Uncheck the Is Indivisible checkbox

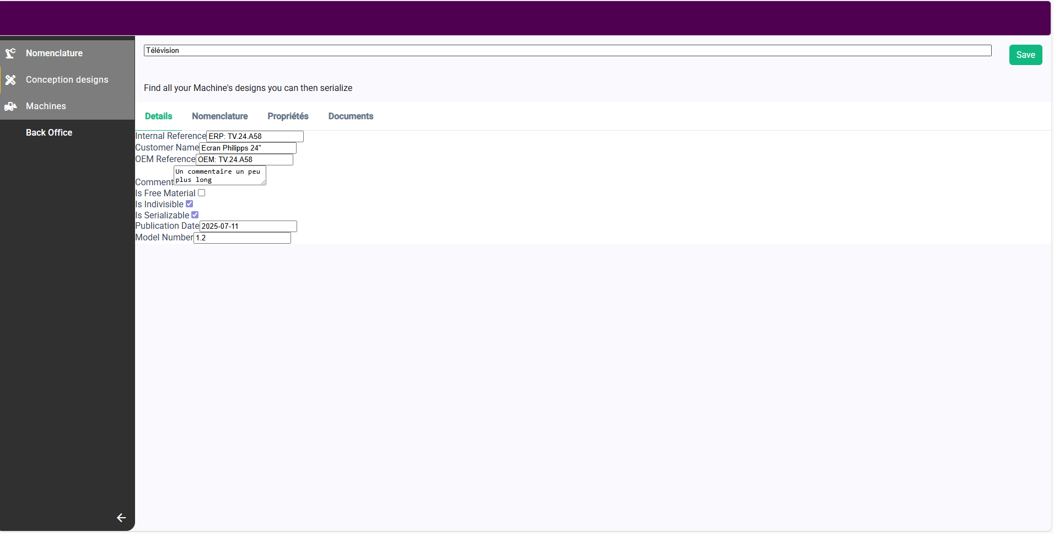tap(190, 204)
